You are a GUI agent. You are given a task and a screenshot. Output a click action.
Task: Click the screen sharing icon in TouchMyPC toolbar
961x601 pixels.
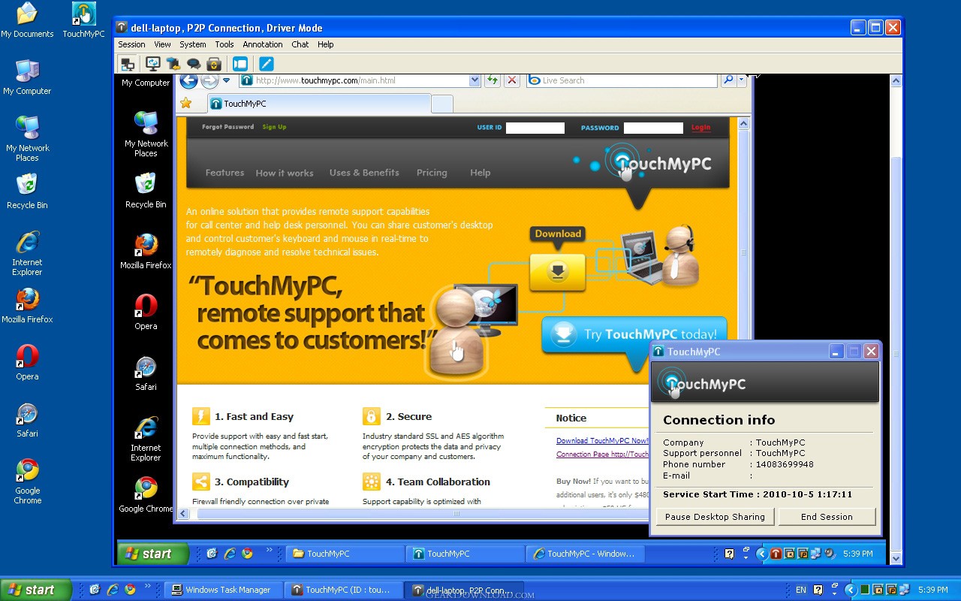coord(128,64)
